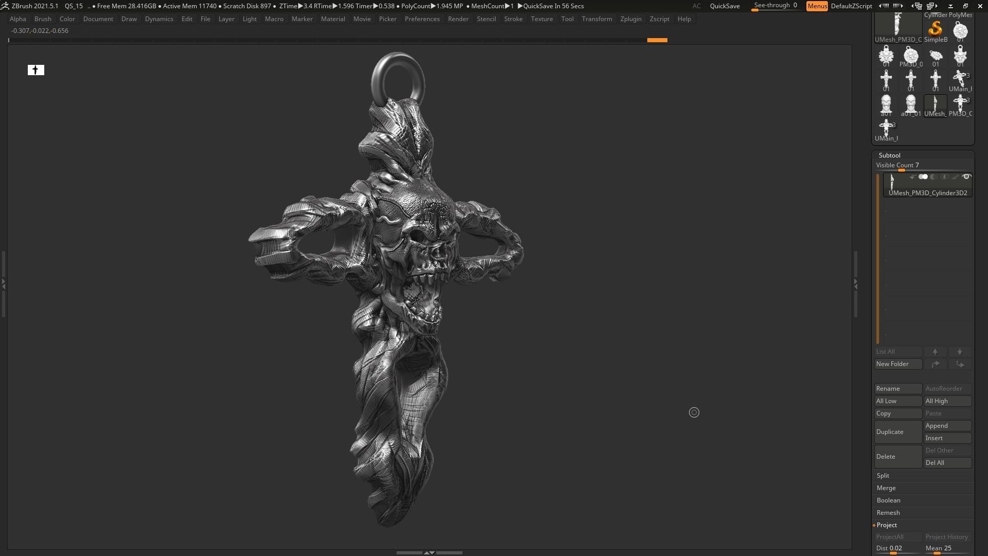The height and width of the screenshot is (556, 988).
Task: Select the SimpleBrush tool icon
Action: pos(935,30)
